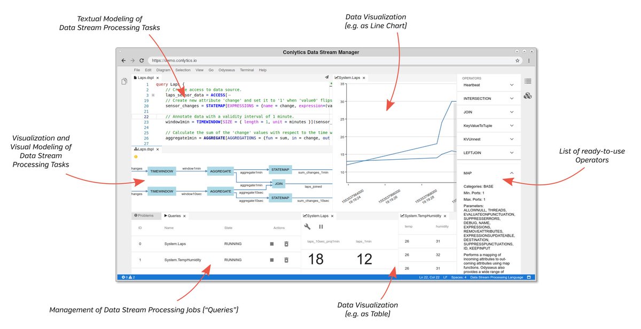Image resolution: width=641 pixels, height=329 pixels.
Task: Stop the System.Laps query
Action: [272, 244]
